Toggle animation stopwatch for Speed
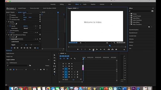 pyautogui.click(x=10, y=33)
